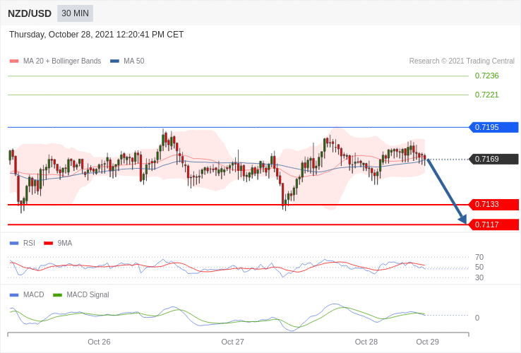Select the RSI 30 scale value
Screen dimensions: 521x353
tap(479, 277)
